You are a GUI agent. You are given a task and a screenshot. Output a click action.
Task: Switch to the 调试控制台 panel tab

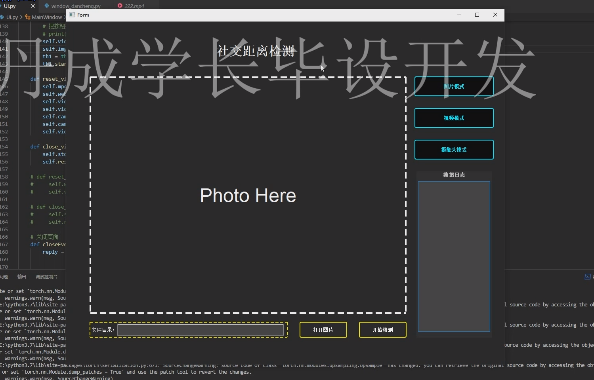[x=46, y=277]
